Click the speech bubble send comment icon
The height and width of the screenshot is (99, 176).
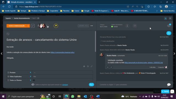tap(169, 85)
